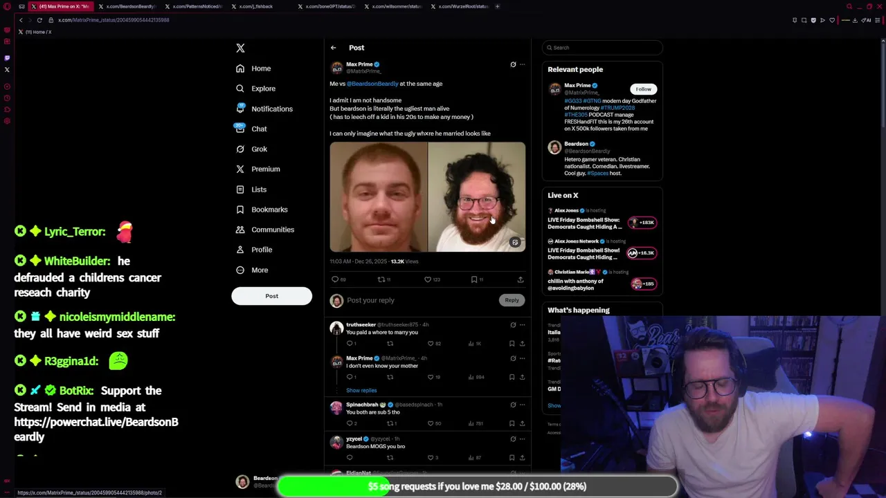Click the back arrow beside Post header

click(x=333, y=48)
